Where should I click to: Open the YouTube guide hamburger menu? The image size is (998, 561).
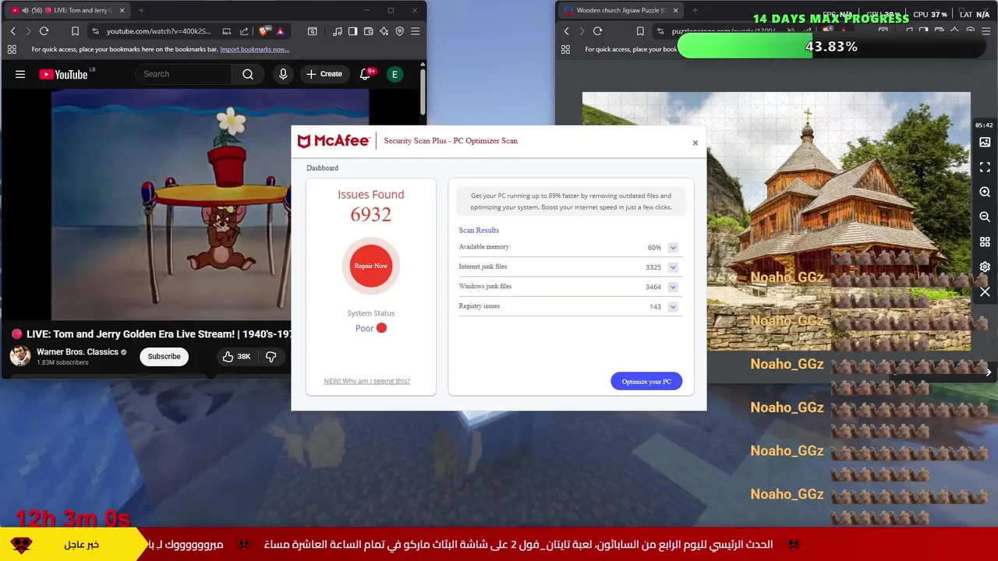tap(20, 74)
